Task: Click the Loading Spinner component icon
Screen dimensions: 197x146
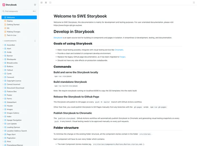Action: click(x=5, y=127)
